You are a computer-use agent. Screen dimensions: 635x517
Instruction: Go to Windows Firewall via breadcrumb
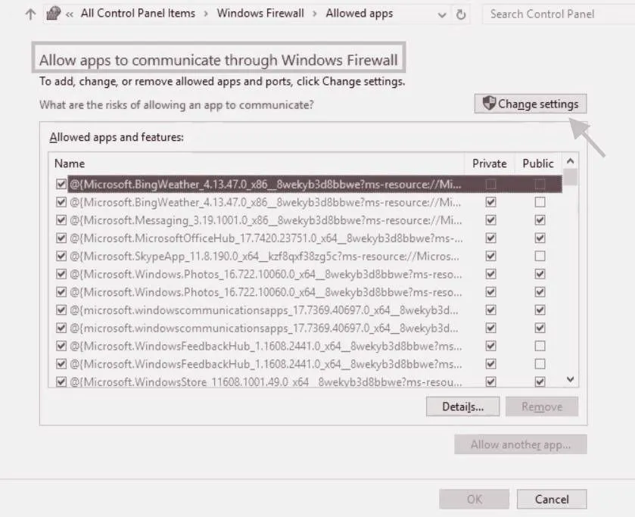pos(260,13)
